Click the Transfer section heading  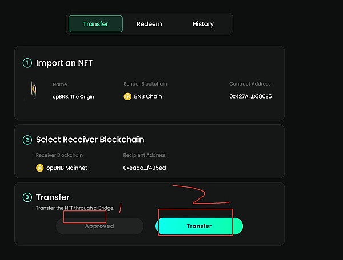[53, 197]
